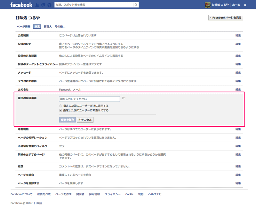
Task: Select '指定した国のユーザーだけに表示する' radio option
Action: 60,106
